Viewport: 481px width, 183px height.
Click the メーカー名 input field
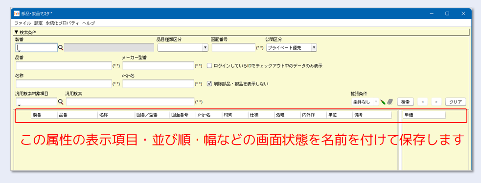click(158, 83)
